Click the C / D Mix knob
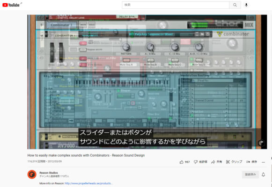The image size is (272, 187). (175, 47)
